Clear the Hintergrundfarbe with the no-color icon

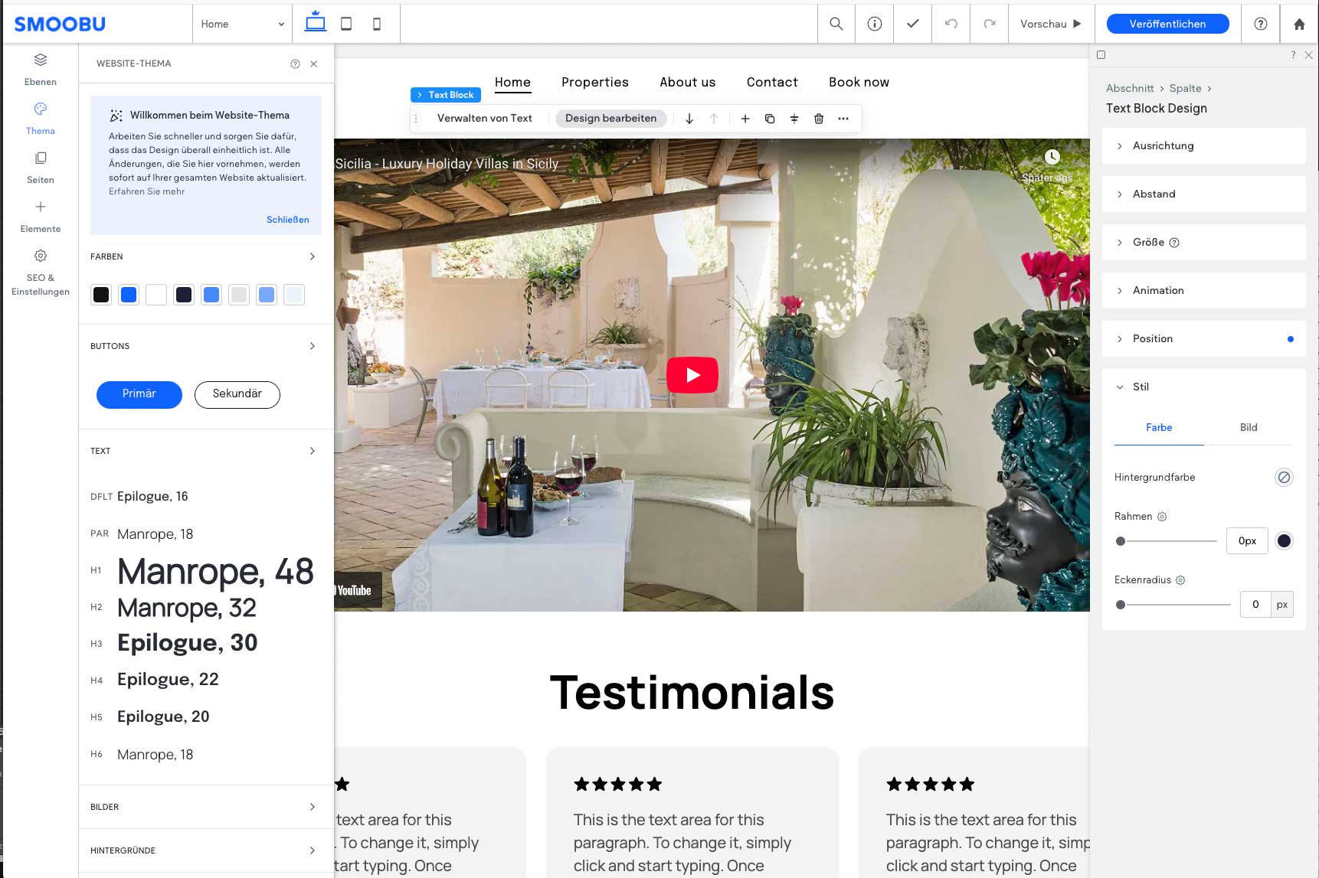pyautogui.click(x=1285, y=477)
